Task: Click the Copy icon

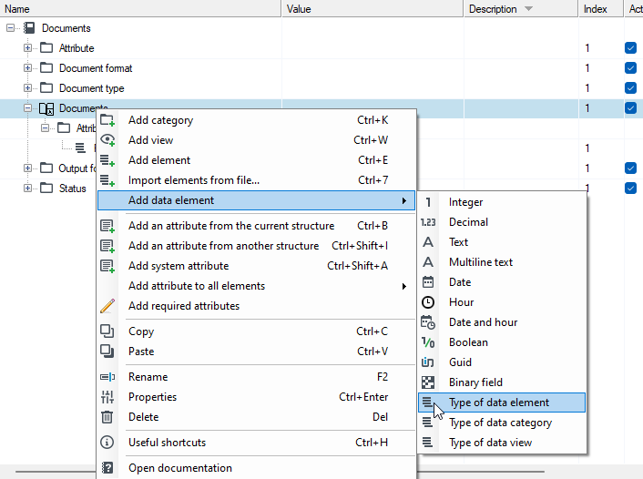Action: (107, 331)
